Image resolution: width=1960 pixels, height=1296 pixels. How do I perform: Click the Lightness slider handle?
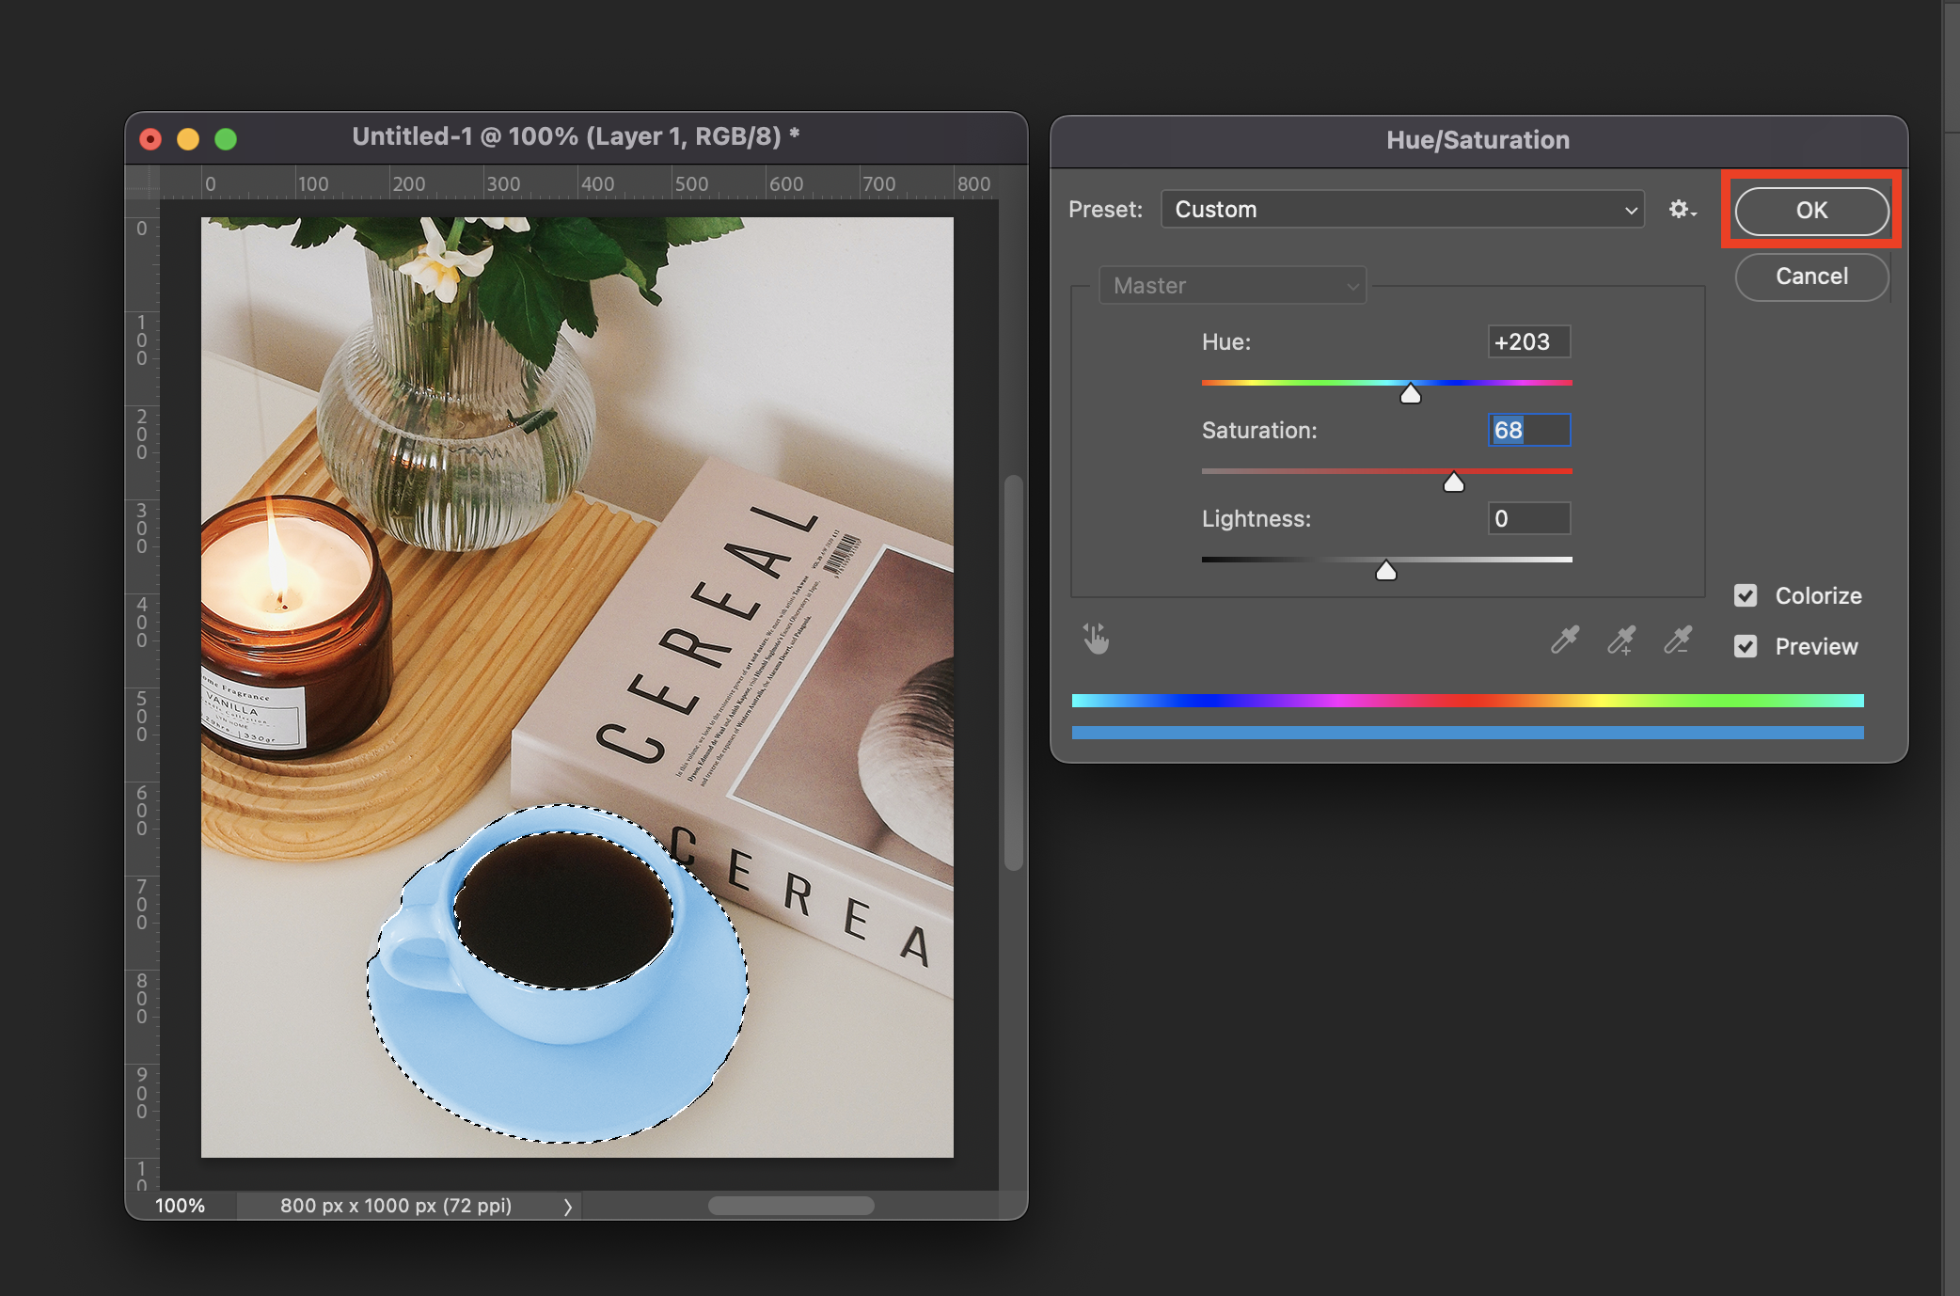(1385, 571)
